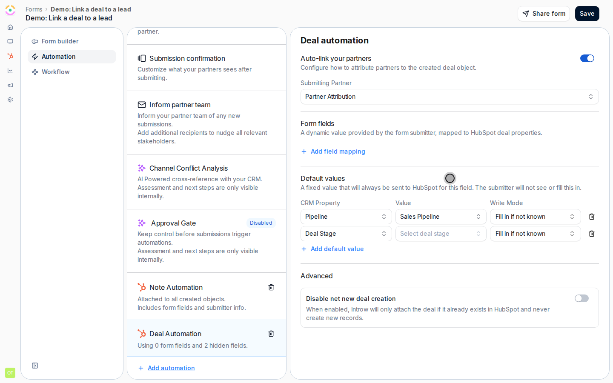Open the Inform partner team card

coord(206,123)
